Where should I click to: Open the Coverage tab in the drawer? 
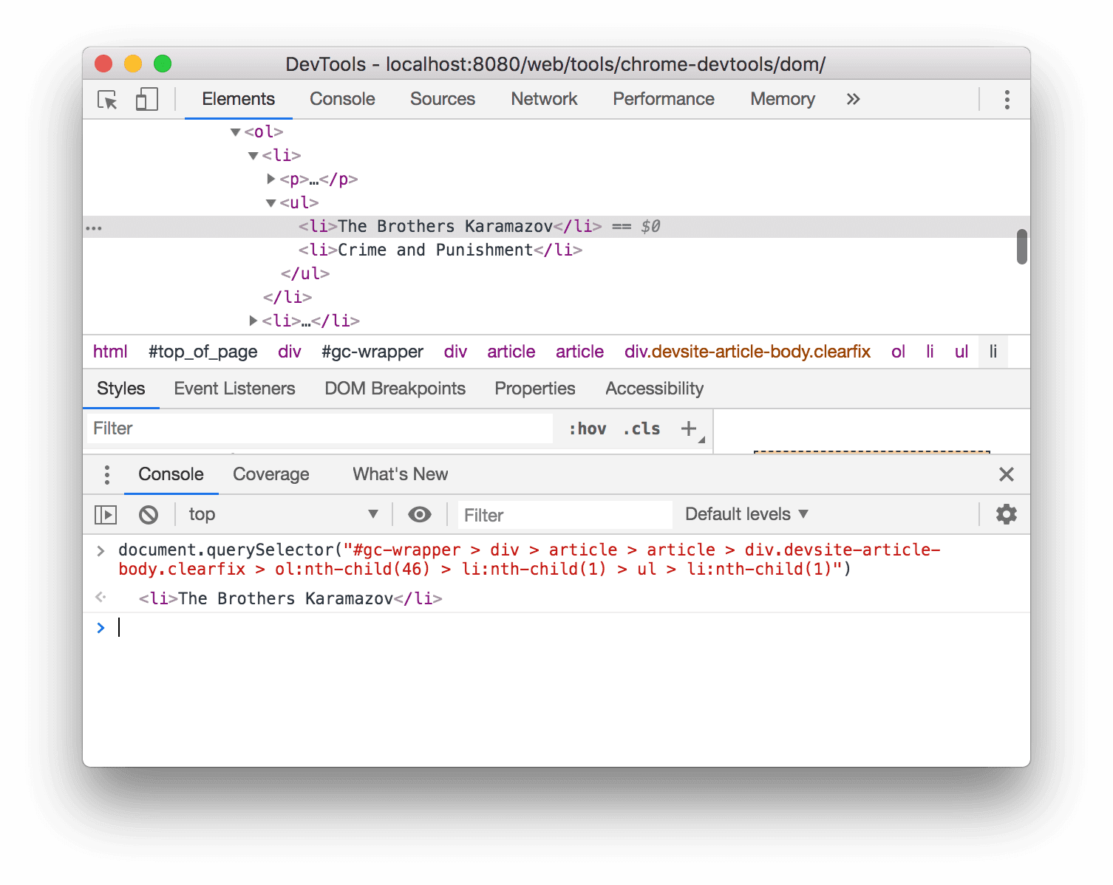[x=270, y=474]
